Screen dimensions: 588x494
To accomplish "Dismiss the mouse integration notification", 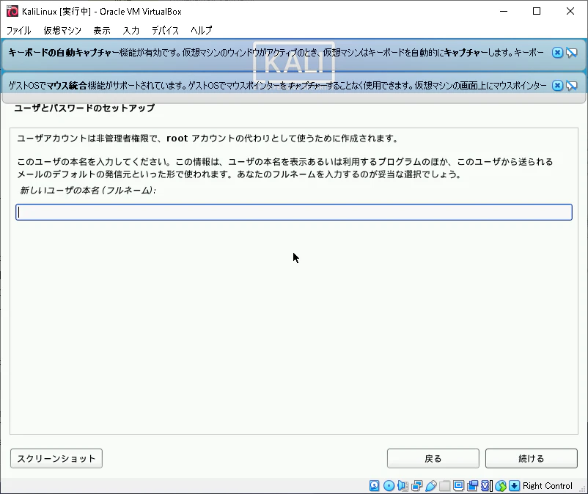I will (557, 86).
